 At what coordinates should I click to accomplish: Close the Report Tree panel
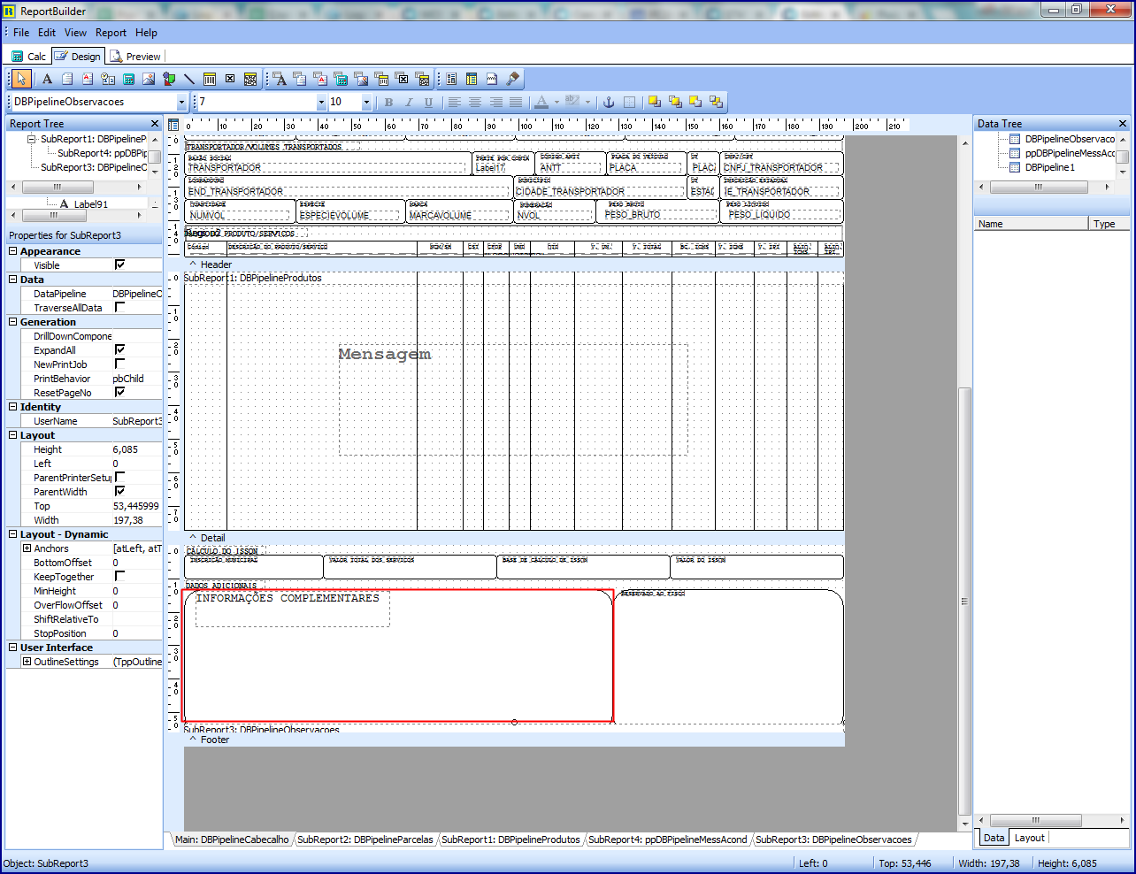[x=155, y=124]
